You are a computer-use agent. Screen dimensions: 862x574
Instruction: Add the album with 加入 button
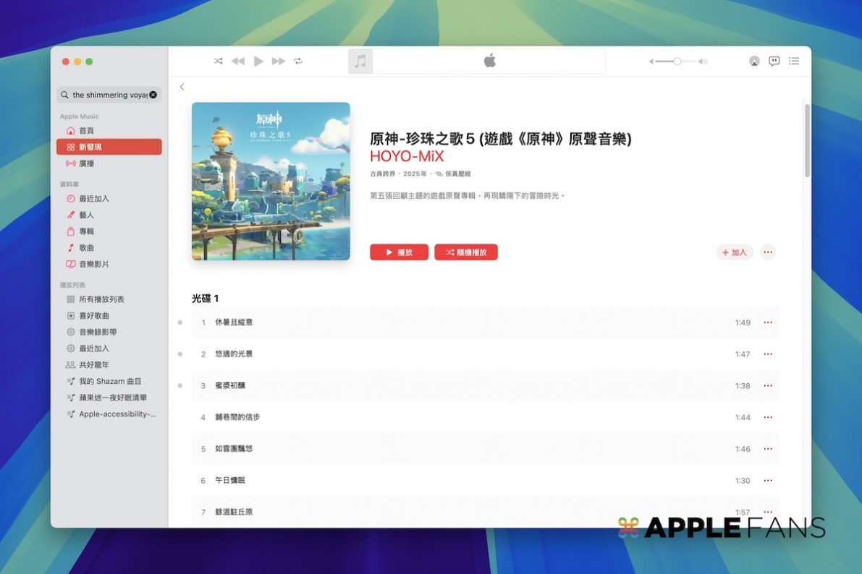[734, 252]
